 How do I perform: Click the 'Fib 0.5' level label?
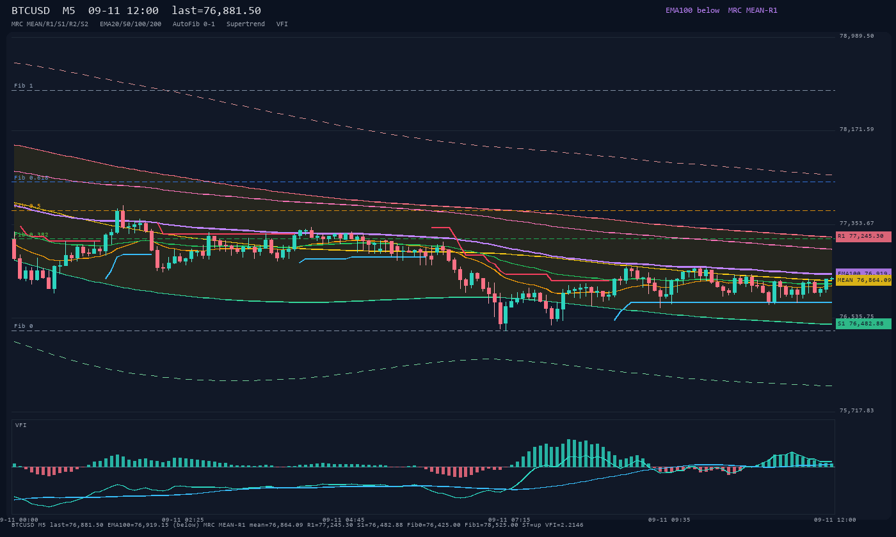[28, 206]
